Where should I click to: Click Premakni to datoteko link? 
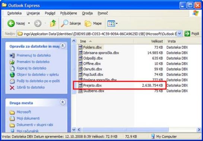tap(33, 62)
